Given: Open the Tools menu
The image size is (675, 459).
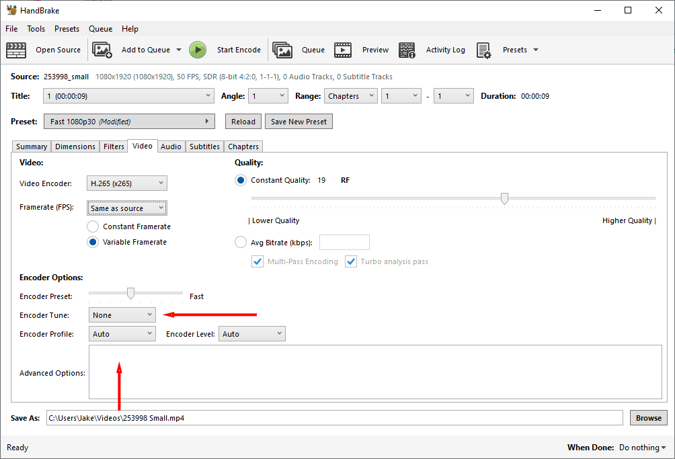Looking at the screenshot, I should pyautogui.click(x=36, y=28).
